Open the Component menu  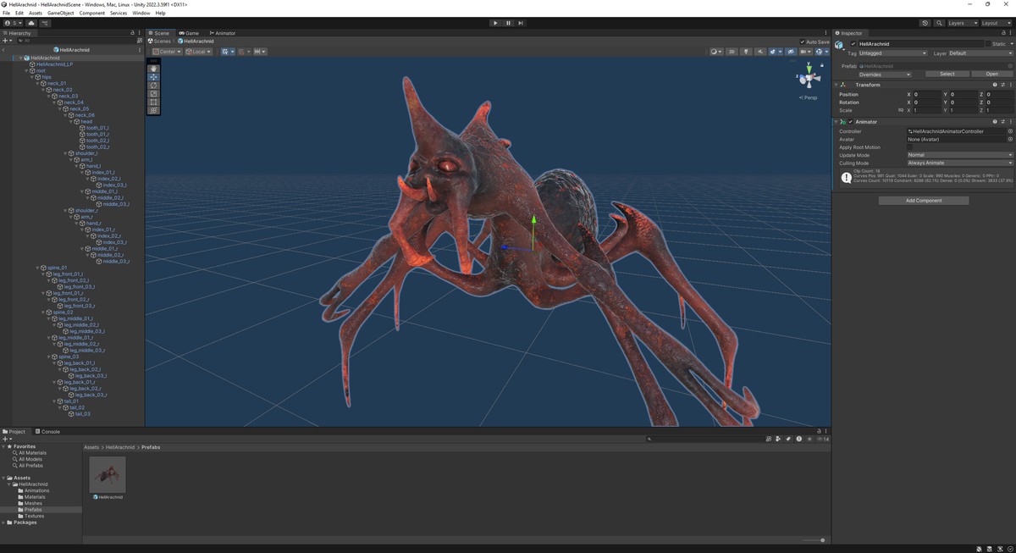pos(92,13)
